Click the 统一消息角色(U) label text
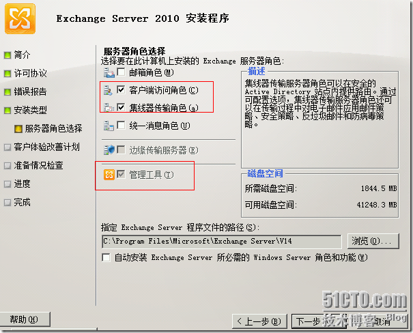The width and height of the screenshot is (413, 333). pyautogui.click(x=159, y=126)
